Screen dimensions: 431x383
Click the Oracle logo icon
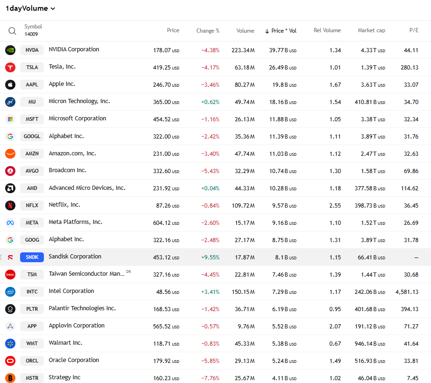tap(10, 361)
